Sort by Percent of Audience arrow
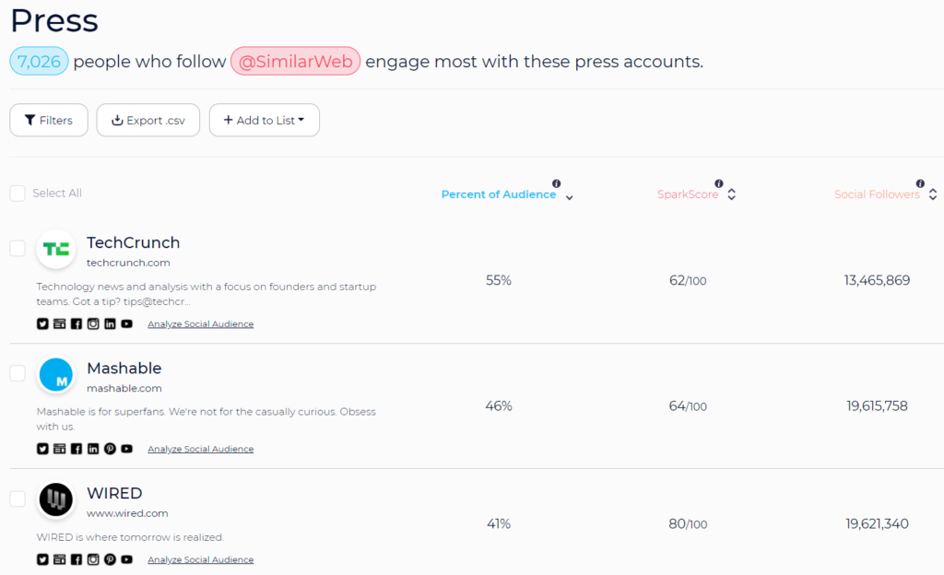Viewport: 944px width, 575px height. (569, 197)
